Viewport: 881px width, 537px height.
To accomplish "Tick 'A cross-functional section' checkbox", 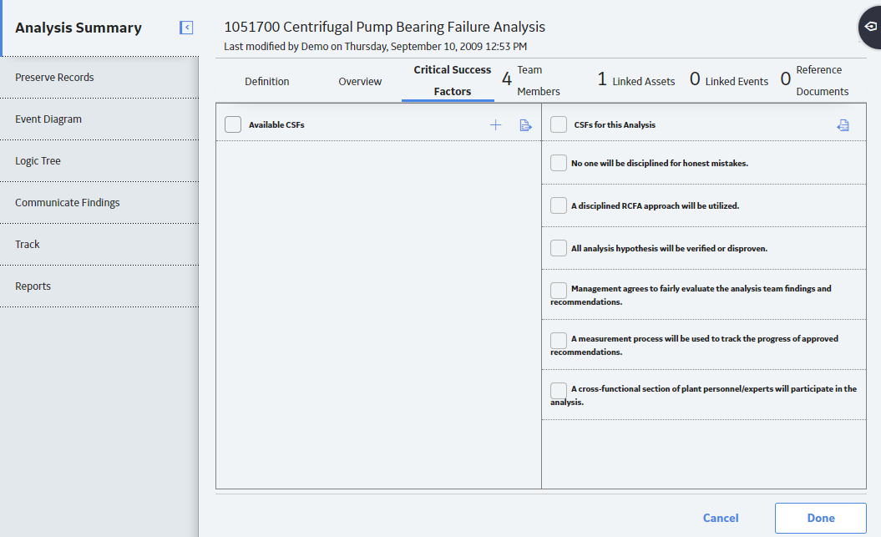I will [559, 390].
